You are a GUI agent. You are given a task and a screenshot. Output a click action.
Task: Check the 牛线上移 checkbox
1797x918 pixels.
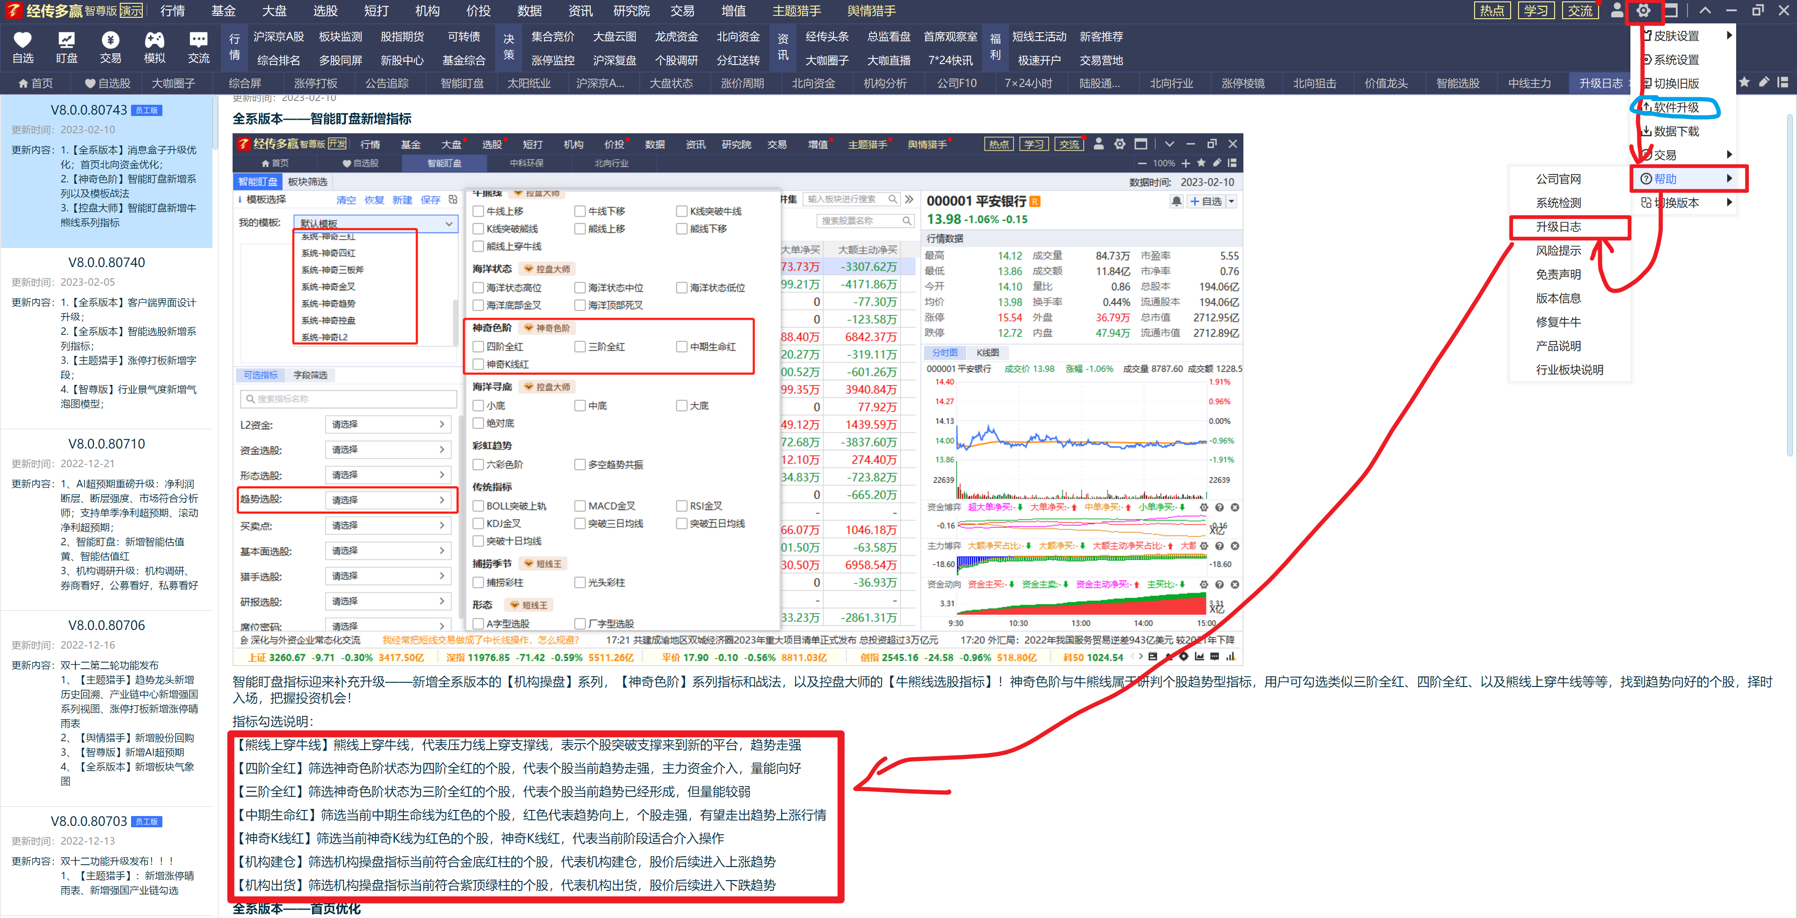tap(478, 211)
